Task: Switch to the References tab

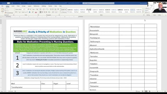Action: coord(37,6)
